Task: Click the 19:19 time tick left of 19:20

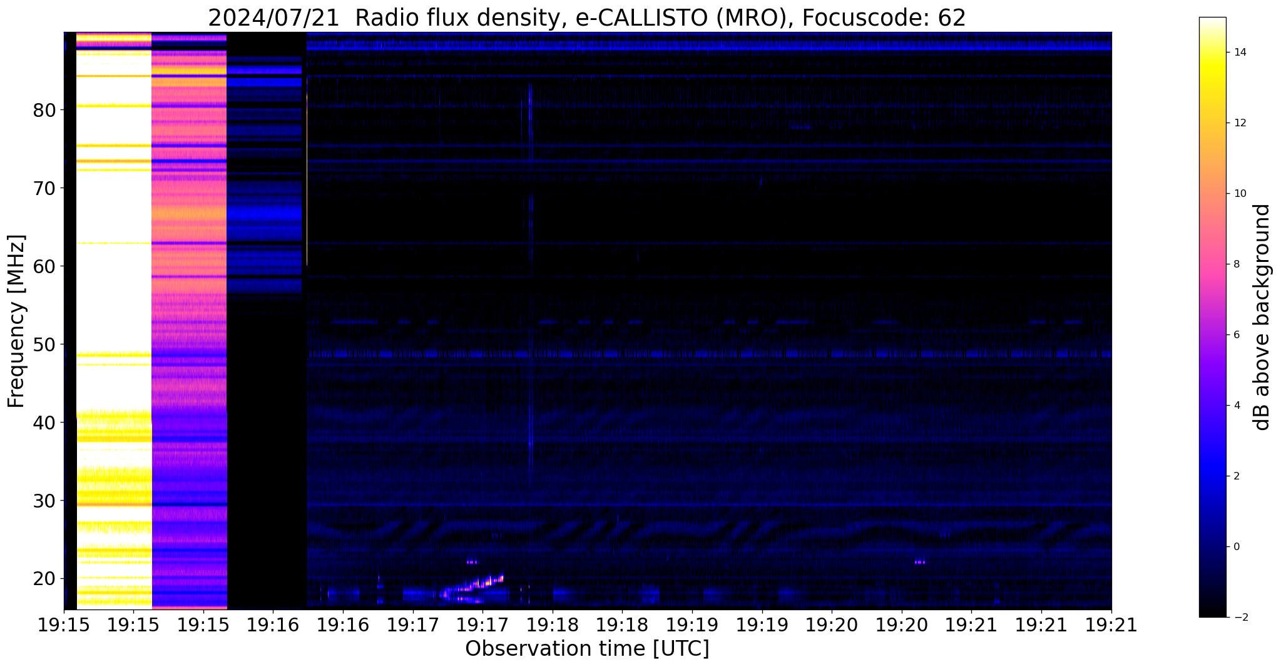Action: click(x=762, y=624)
